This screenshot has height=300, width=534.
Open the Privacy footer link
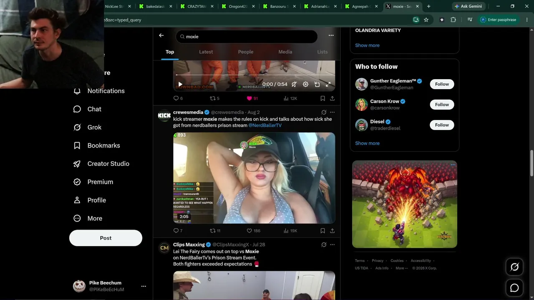pos(378,261)
